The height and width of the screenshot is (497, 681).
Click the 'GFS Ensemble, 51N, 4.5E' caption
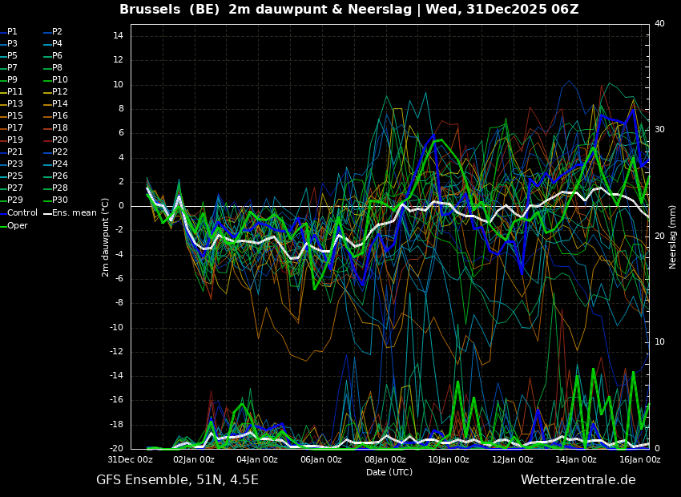[177, 480]
